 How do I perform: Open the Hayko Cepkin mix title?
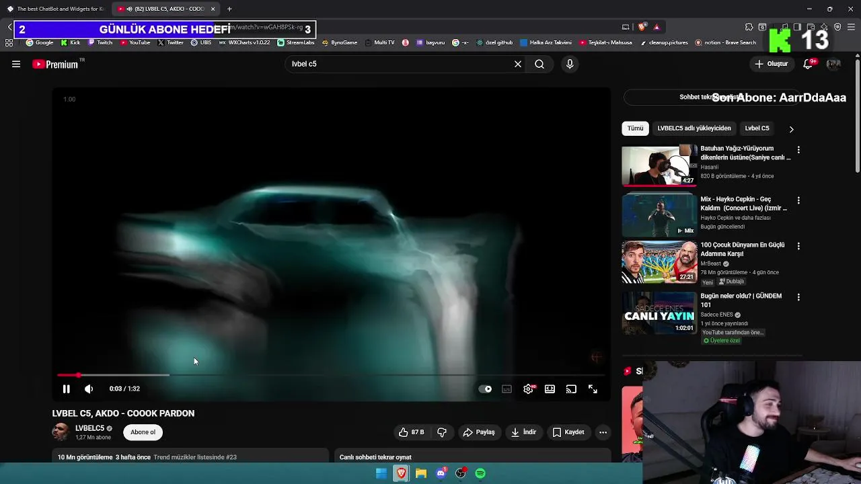point(743,204)
